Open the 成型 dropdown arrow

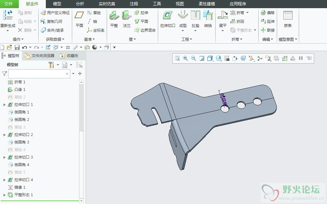click(x=183, y=31)
